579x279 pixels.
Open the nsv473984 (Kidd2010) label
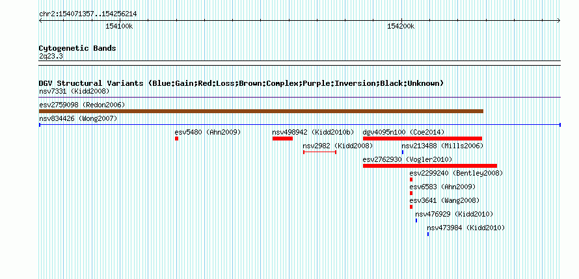(x=466, y=228)
